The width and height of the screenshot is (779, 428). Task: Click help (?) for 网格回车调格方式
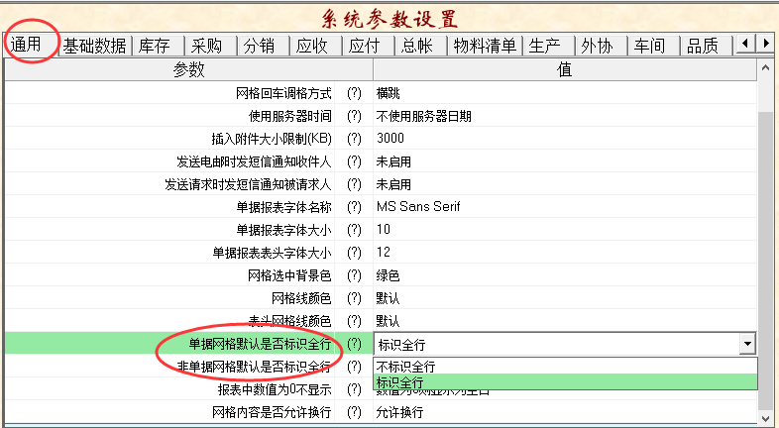pos(354,93)
